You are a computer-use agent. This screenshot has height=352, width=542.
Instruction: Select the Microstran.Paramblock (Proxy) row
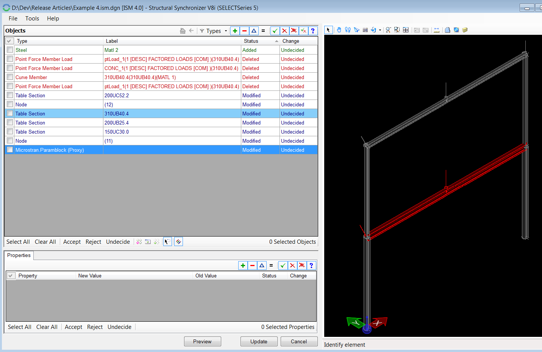pyautogui.click(x=50, y=150)
